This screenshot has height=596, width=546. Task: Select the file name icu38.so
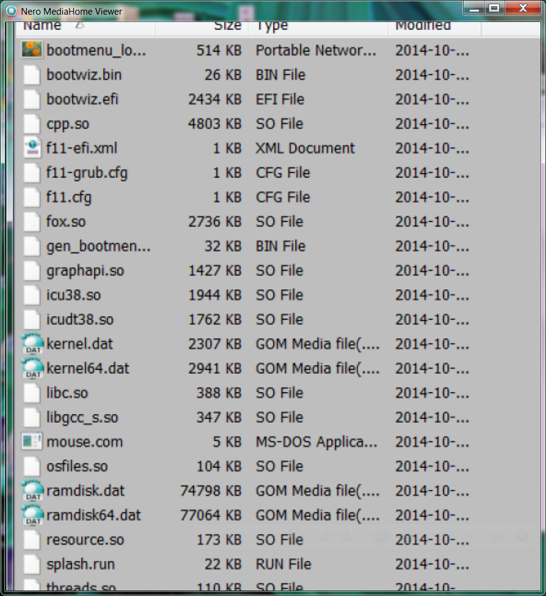(73, 295)
